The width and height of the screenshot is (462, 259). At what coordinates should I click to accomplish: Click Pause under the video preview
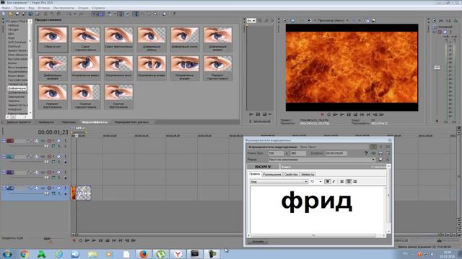[349, 114]
